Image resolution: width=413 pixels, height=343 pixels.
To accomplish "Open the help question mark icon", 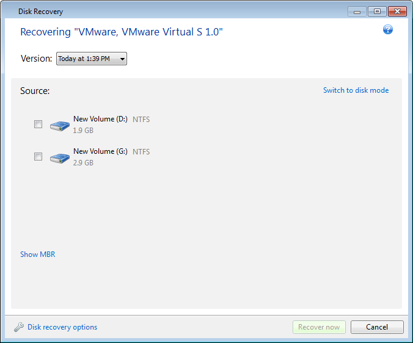I will pos(388,29).
